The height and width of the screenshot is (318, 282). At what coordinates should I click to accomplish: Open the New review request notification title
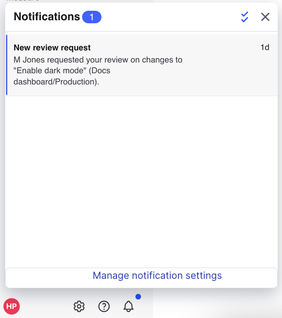pos(52,48)
